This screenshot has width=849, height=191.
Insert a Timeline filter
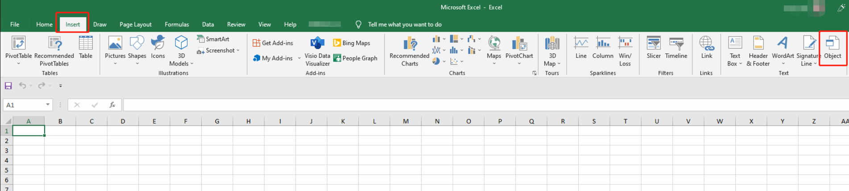[676, 47]
